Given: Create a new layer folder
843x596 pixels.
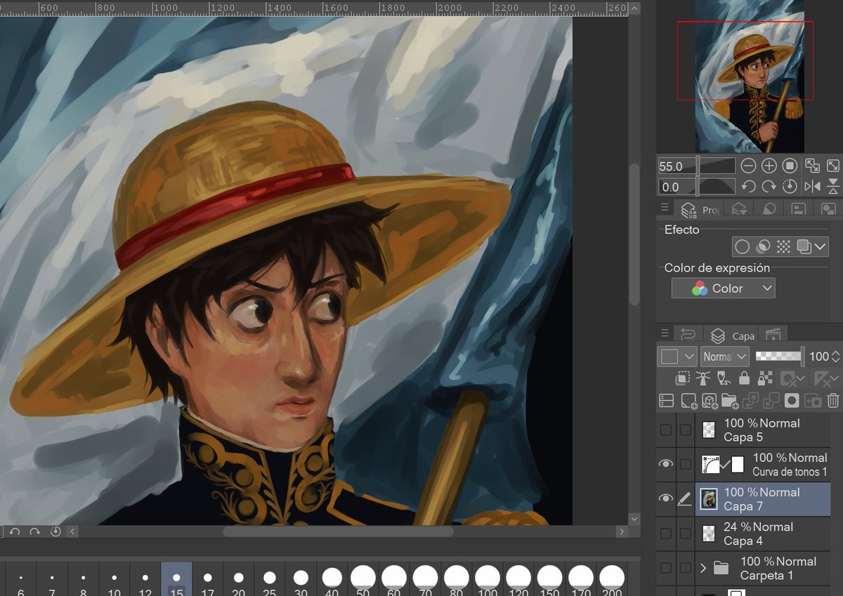Looking at the screenshot, I should coord(730,401).
